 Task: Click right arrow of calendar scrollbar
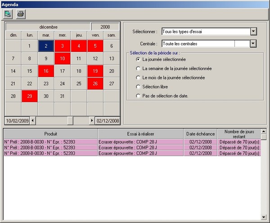tap(92, 121)
